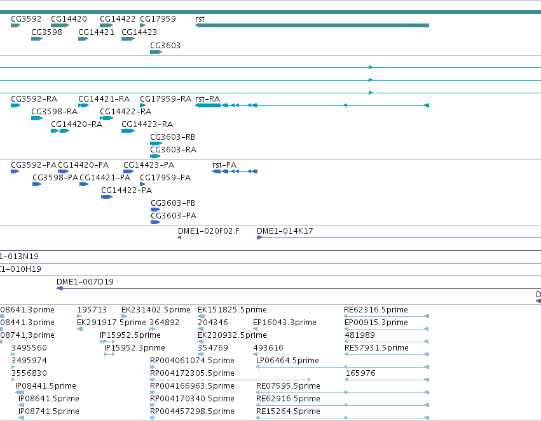Click EST IP15952.5prime

click(x=130, y=335)
